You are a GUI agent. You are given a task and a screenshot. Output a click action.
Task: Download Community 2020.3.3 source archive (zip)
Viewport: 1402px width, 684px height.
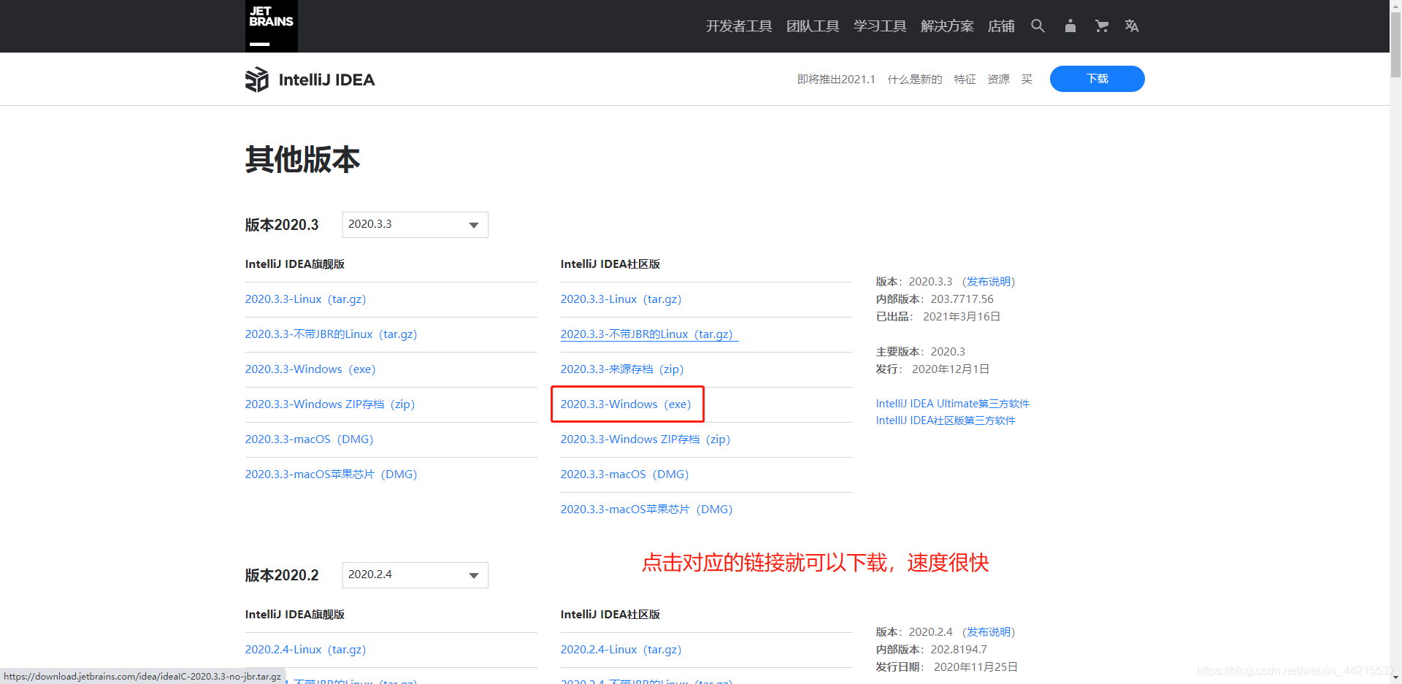(622, 369)
